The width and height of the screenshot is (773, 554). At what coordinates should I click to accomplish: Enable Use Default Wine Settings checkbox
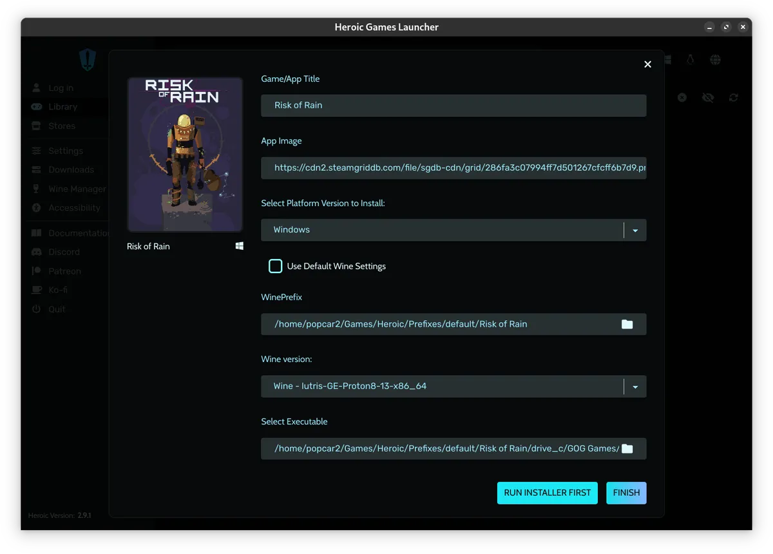[275, 266]
